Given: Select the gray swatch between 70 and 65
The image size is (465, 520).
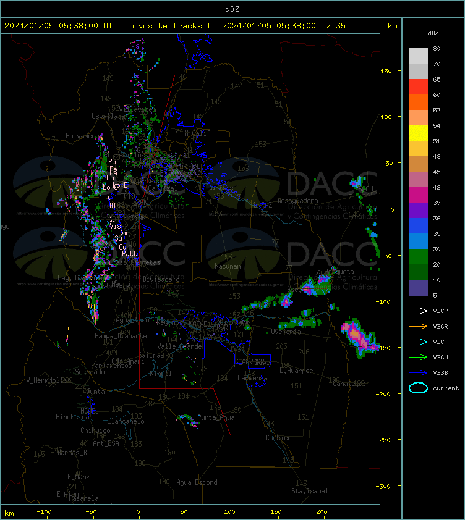Looking at the screenshot, I should tap(418, 71).
